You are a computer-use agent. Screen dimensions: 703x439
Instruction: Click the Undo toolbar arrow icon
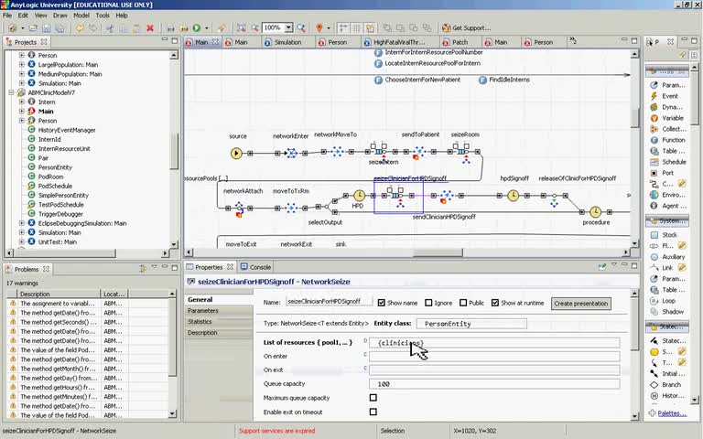pyautogui.click(x=80, y=27)
